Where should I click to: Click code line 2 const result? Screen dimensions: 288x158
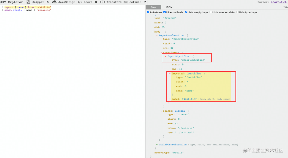(28, 10)
